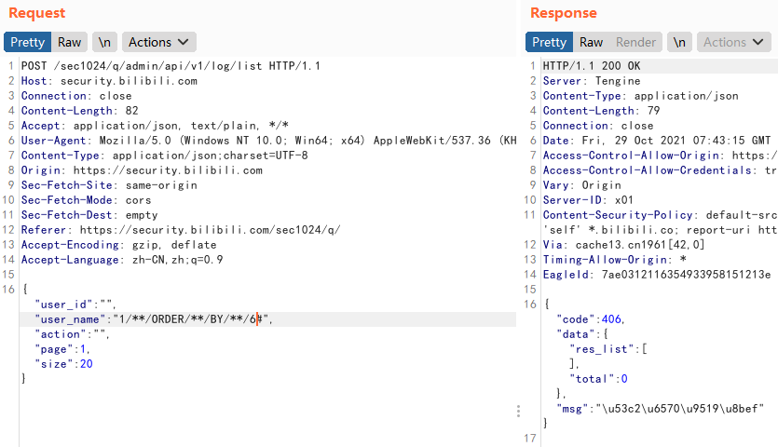
Task: Expand the Response Actions dropdown
Action: (x=733, y=42)
